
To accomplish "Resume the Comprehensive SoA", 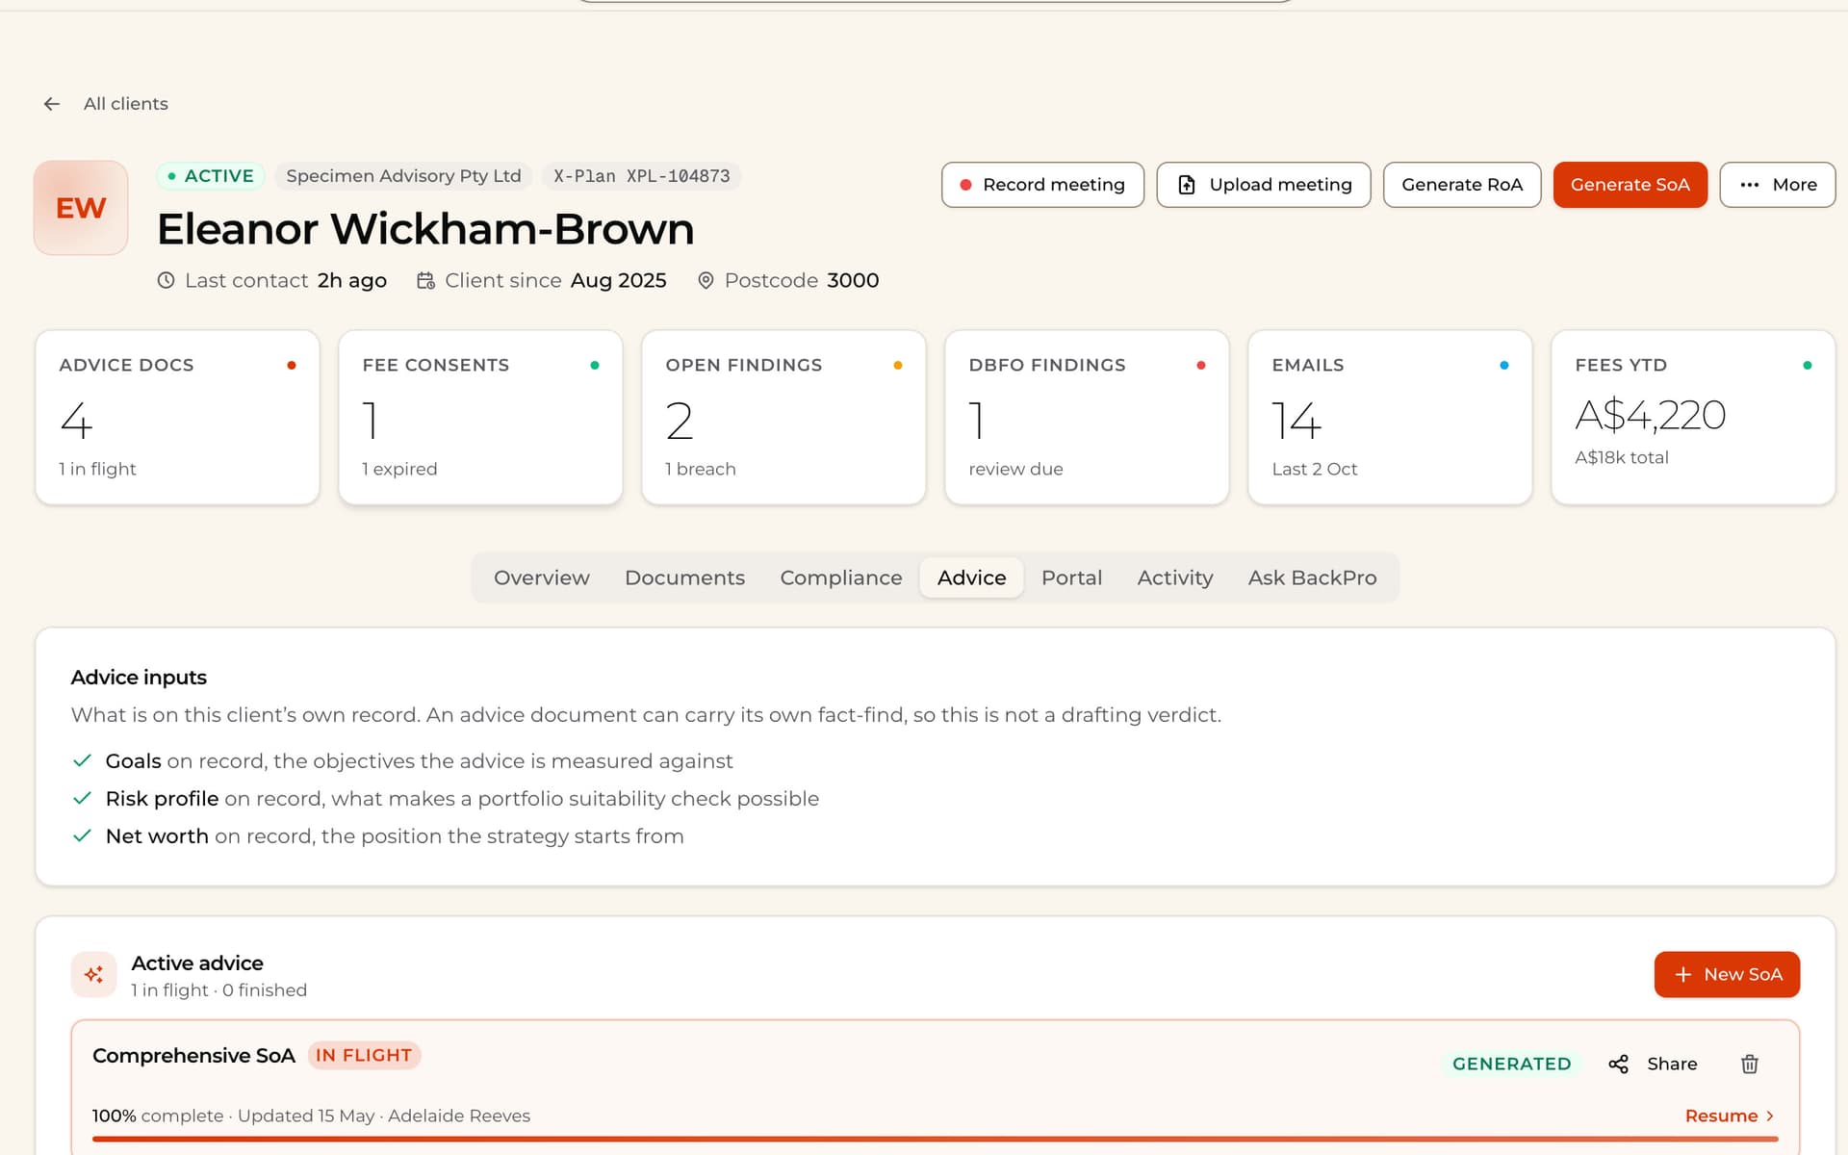I will click(1729, 1116).
